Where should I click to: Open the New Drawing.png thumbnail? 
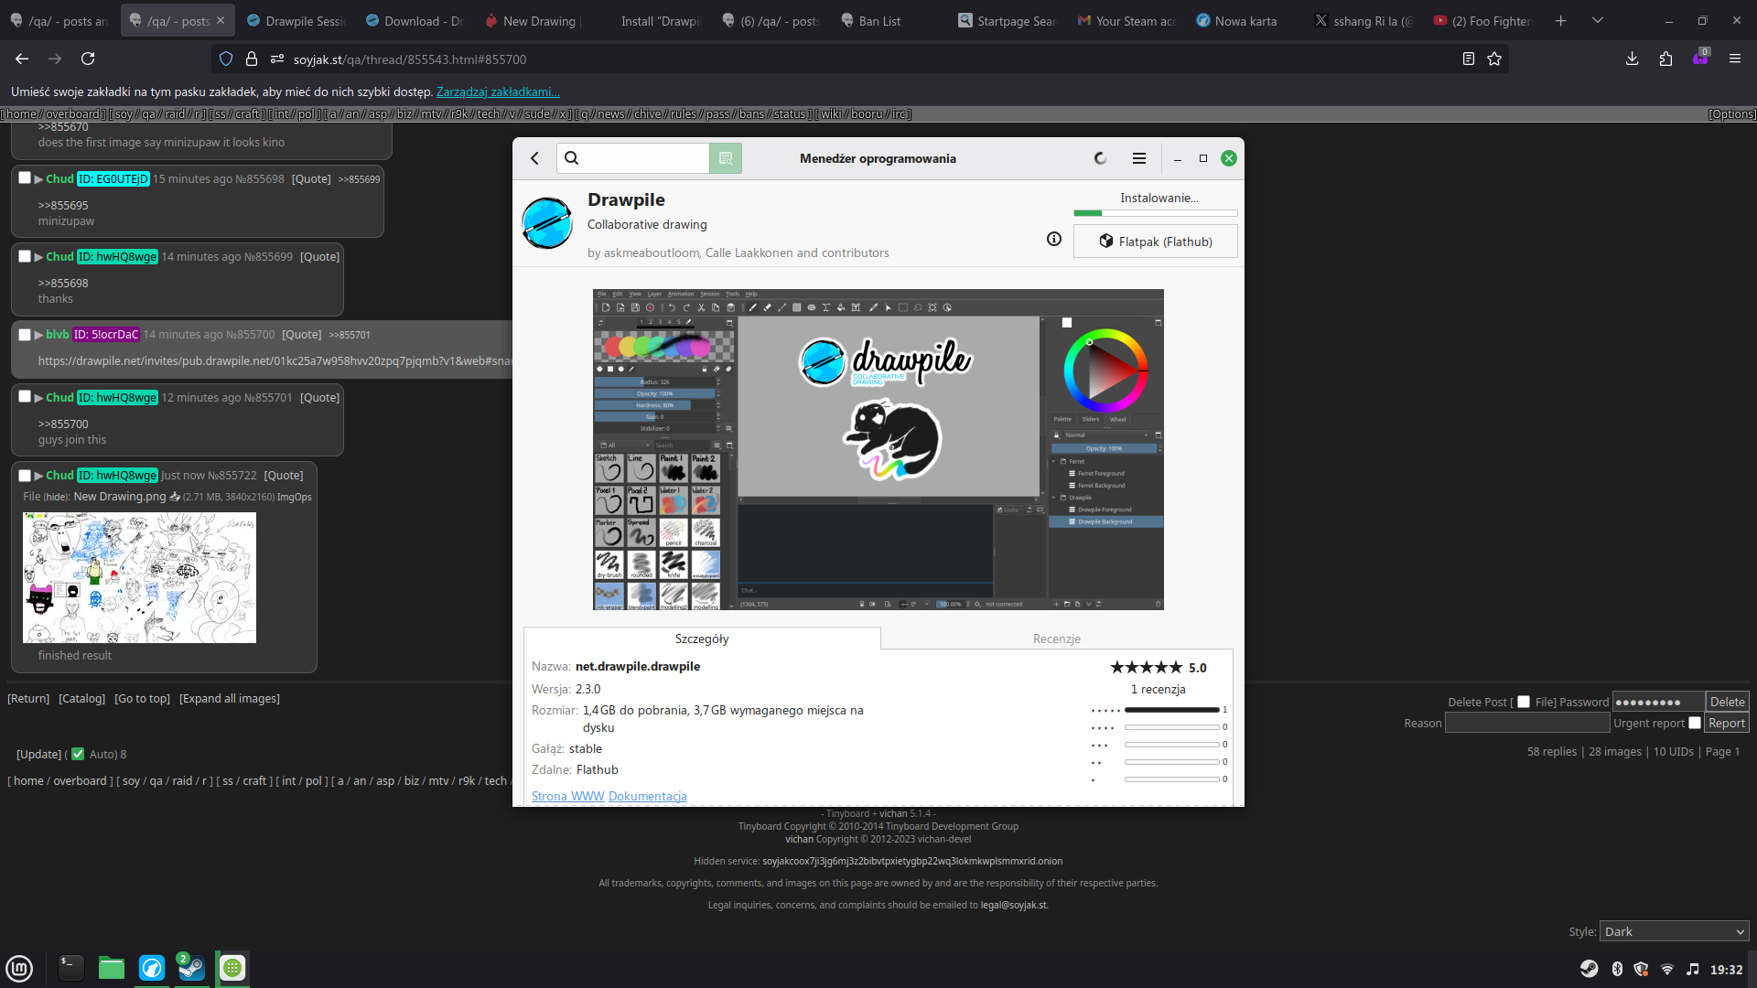tap(139, 577)
